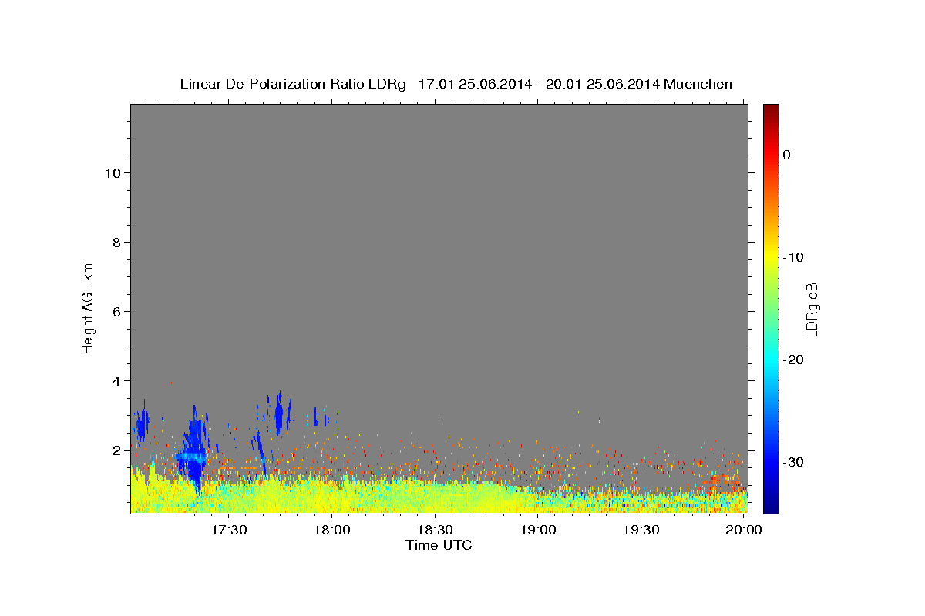925x616 pixels.
Task: Click the 'Time UTC' axis label
Action: click(439, 545)
